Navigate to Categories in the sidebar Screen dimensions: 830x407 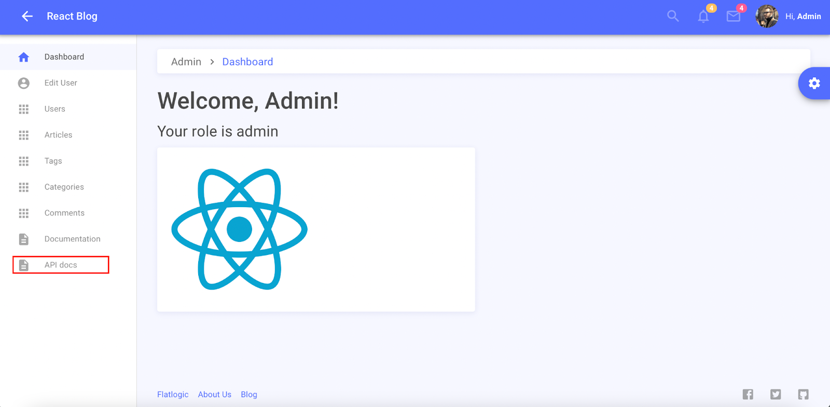(x=68, y=187)
